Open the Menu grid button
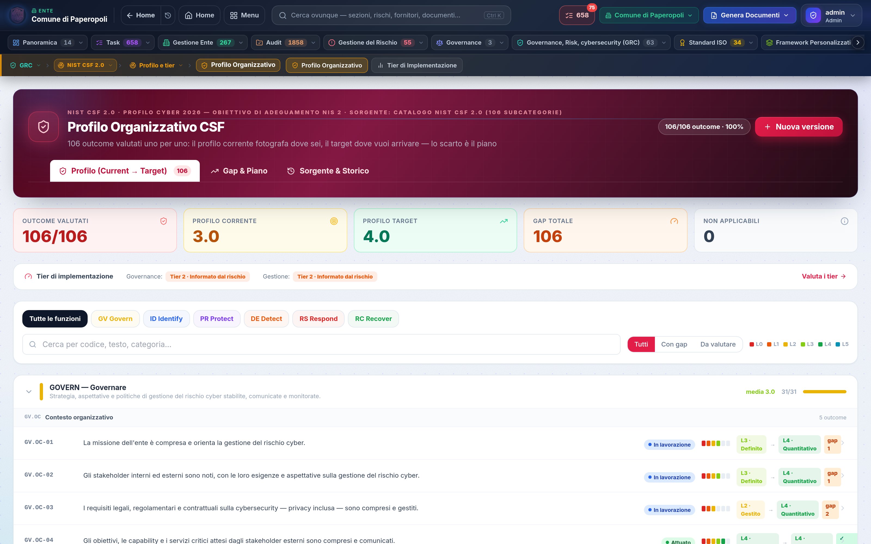Viewport: 871px width, 544px height. pyautogui.click(x=244, y=15)
